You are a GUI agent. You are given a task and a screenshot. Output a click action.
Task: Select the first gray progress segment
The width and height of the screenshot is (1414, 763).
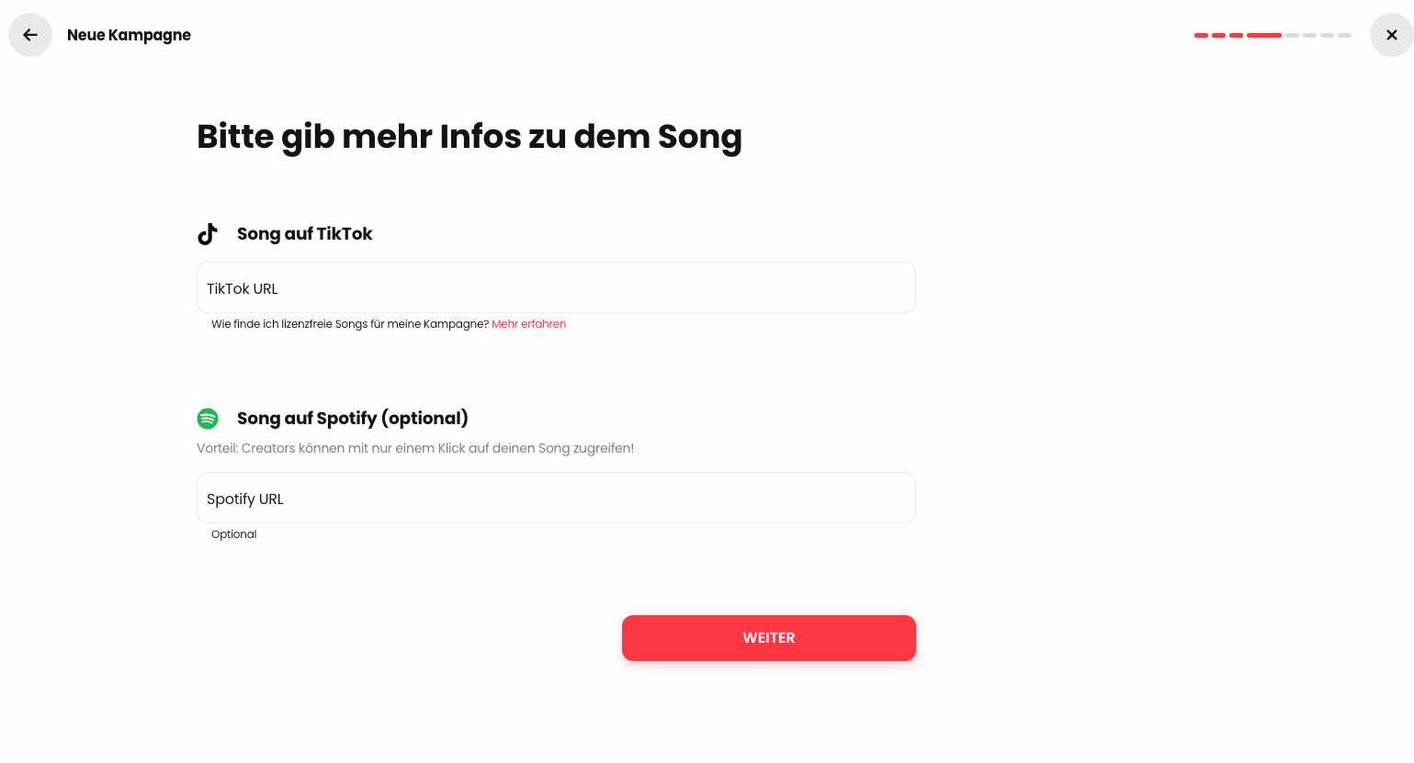point(1292,35)
